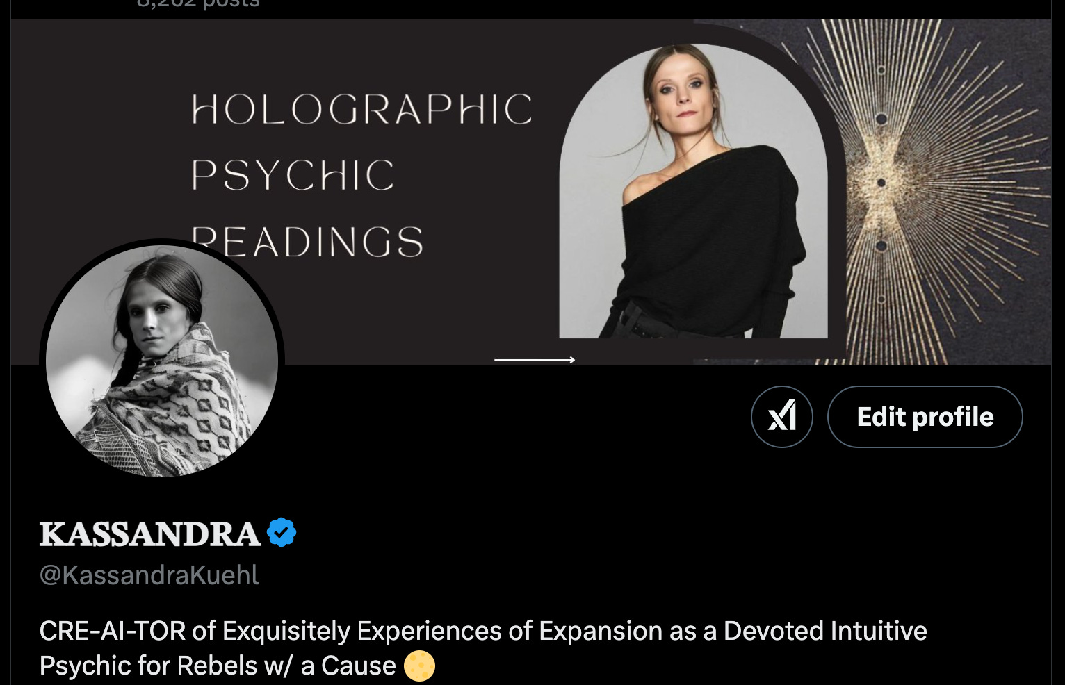The width and height of the screenshot is (1065, 685).
Task: Open Grok via the xAI icon button
Action: coord(782,417)
